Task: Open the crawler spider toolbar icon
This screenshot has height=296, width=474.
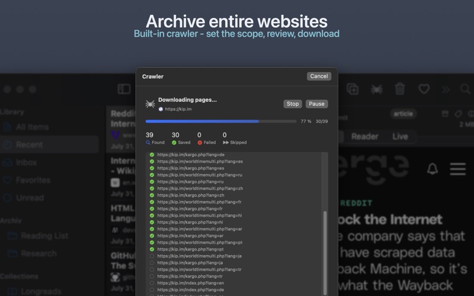Action: click(377, 89)
